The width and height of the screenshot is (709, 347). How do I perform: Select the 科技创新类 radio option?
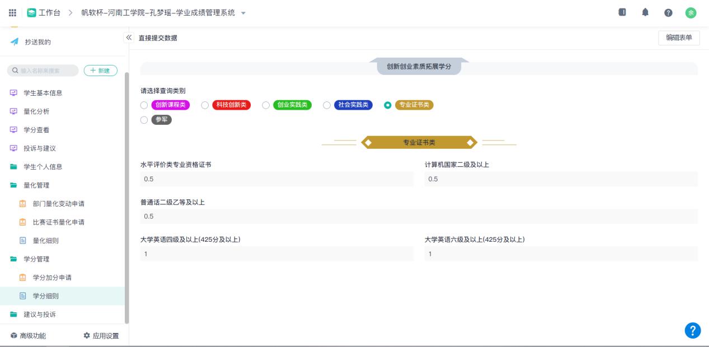pyautogui.click(x=205, y=105)
